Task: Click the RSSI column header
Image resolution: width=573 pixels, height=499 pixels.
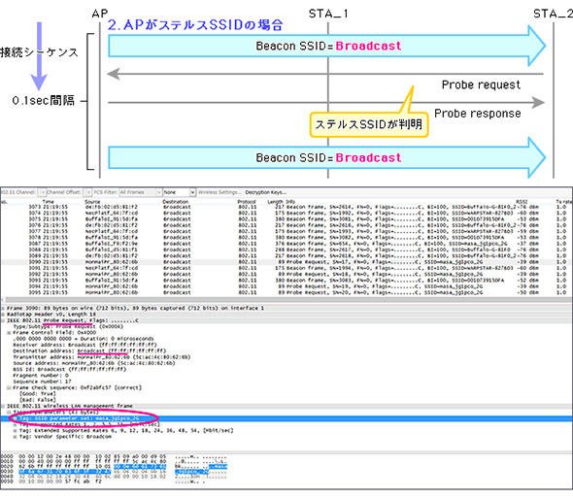Action: 522,202
